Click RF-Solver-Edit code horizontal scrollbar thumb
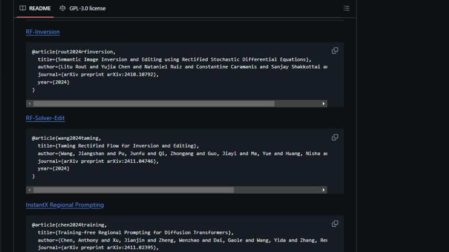This screenshot has width=449, height=252. (134, 190)
